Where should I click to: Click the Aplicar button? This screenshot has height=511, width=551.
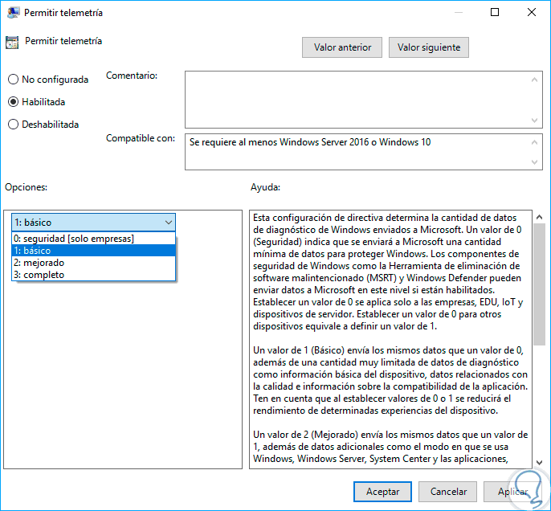512,492
